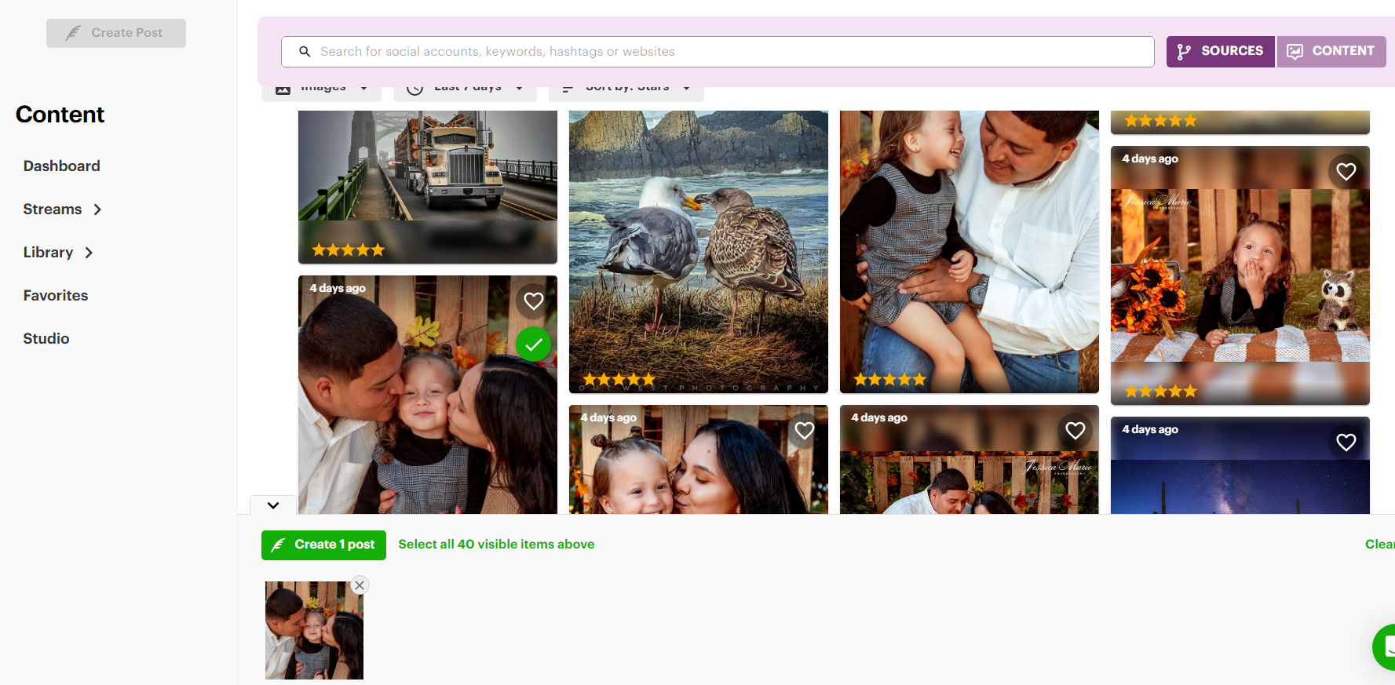
Task: Expand the Streams menu chevron
Action: (97, 210)
